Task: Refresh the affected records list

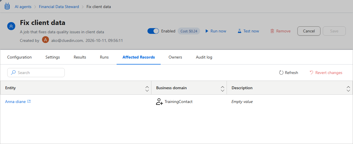Action: 289,73
